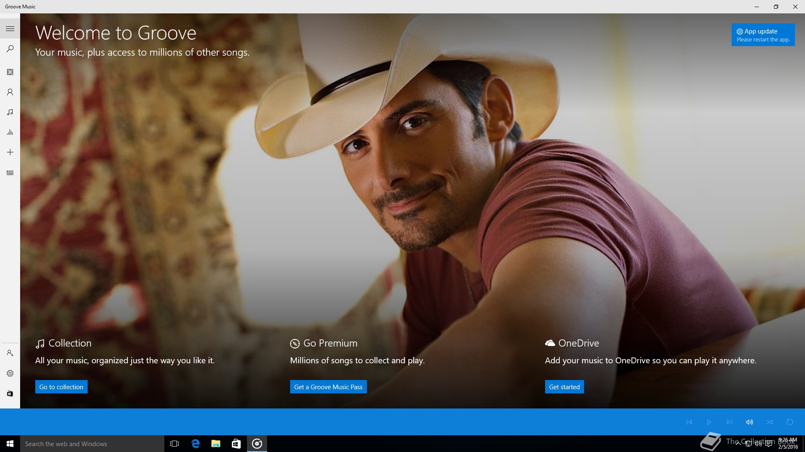Click OneDrive Get started button
Screen dimensions: 805x452
point(564,387)
